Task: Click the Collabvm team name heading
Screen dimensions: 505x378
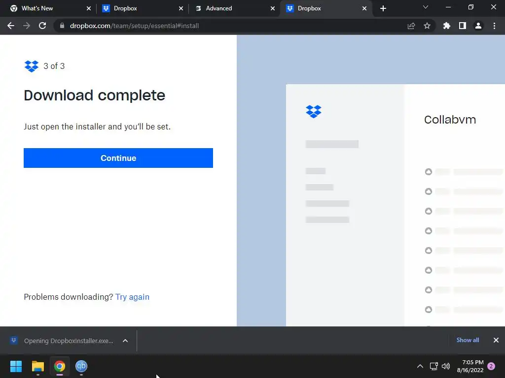Action: (x=450, y=120)
